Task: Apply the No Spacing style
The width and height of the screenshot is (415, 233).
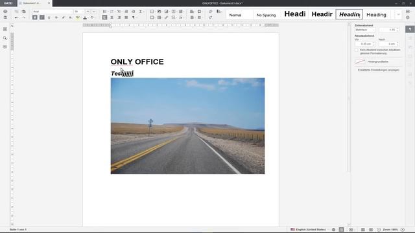Action: 267,15
